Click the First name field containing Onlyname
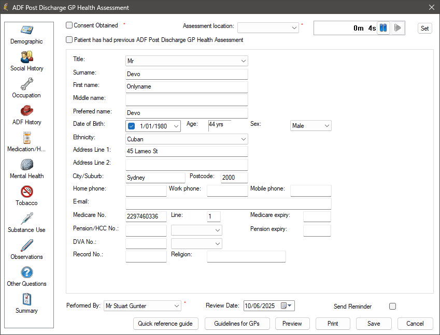This screenshot has height=335, width=440. coord(187,86)
